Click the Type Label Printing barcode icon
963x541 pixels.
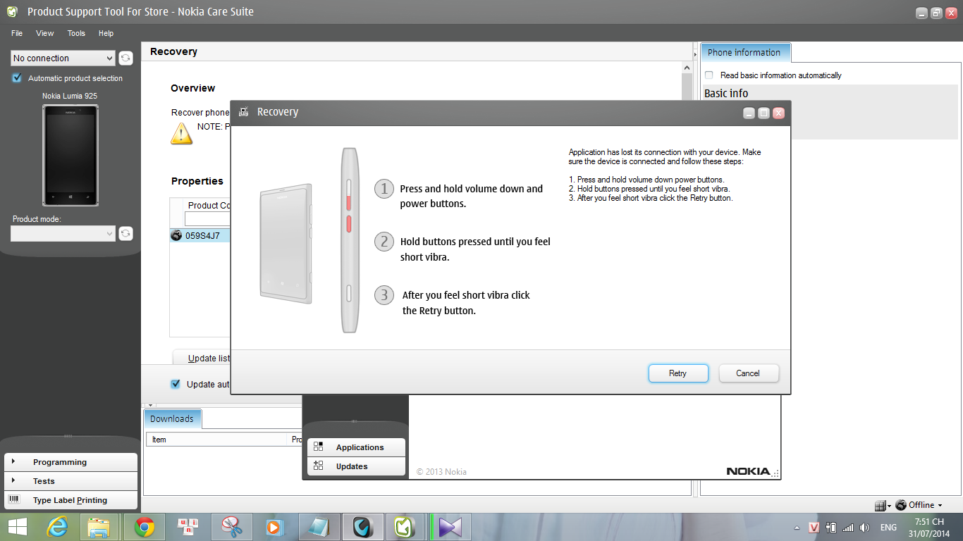click(14, 500)
